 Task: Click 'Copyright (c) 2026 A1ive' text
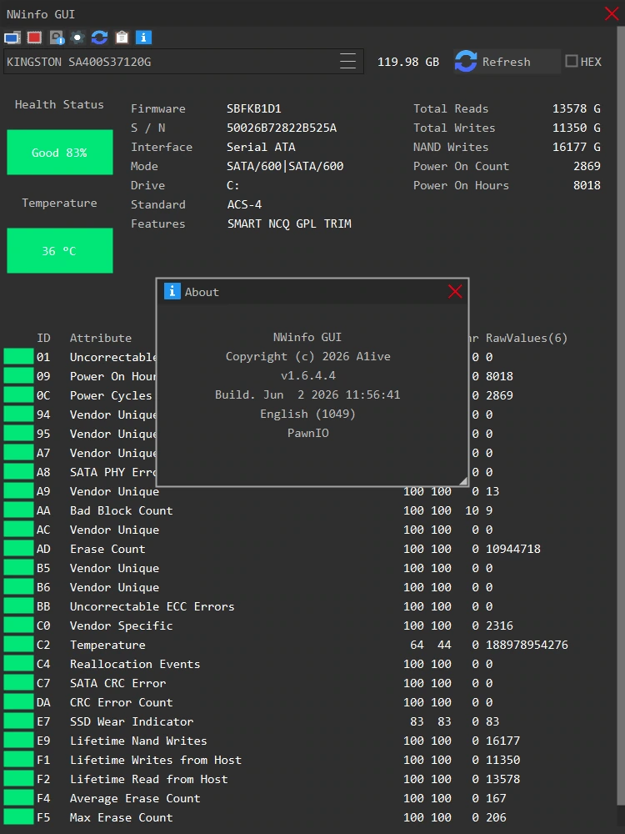308,356
